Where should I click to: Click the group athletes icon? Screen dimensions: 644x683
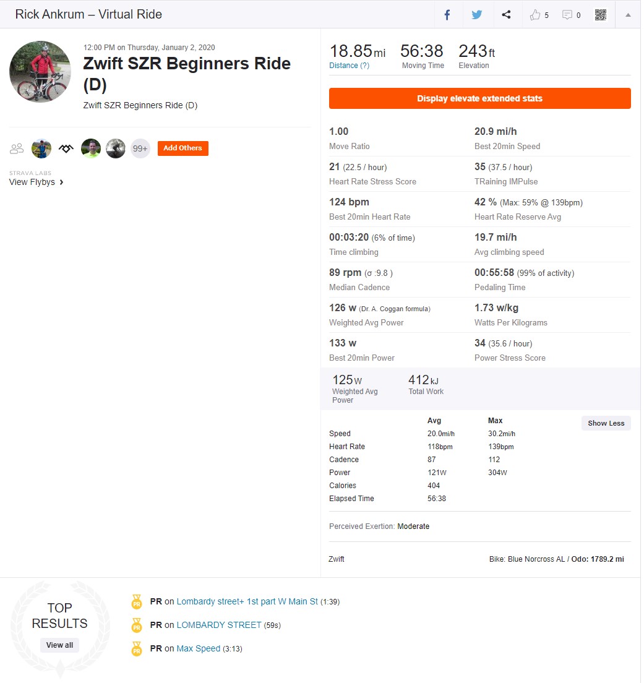click(17, 150)
